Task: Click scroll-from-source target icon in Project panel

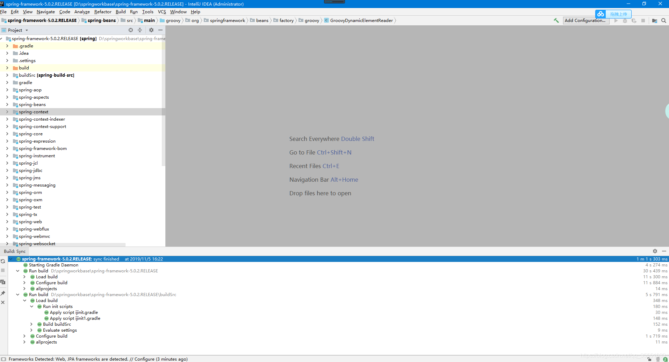Action: point(131,30)
